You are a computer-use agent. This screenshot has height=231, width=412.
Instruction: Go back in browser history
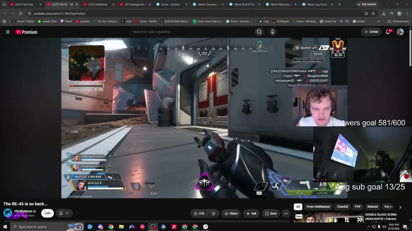(x=5, y=13)
